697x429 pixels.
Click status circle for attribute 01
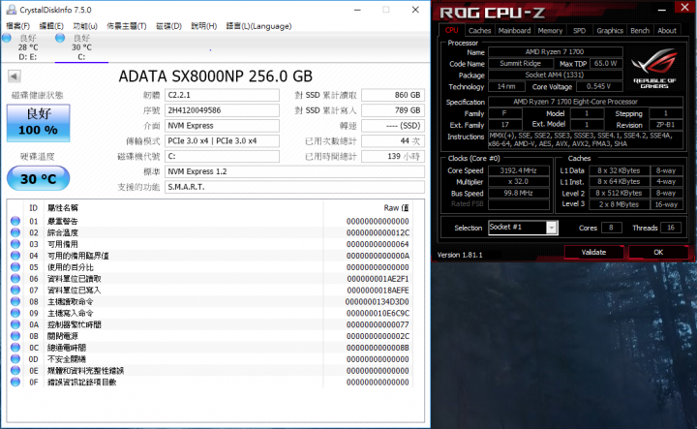click(15, 221)
